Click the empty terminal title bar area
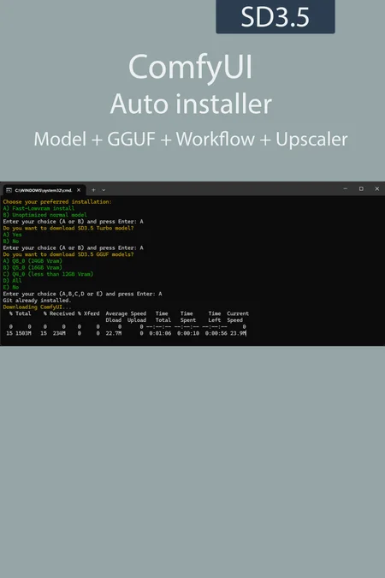This screenshot has height=578, width=385. (x=221, y=188)
